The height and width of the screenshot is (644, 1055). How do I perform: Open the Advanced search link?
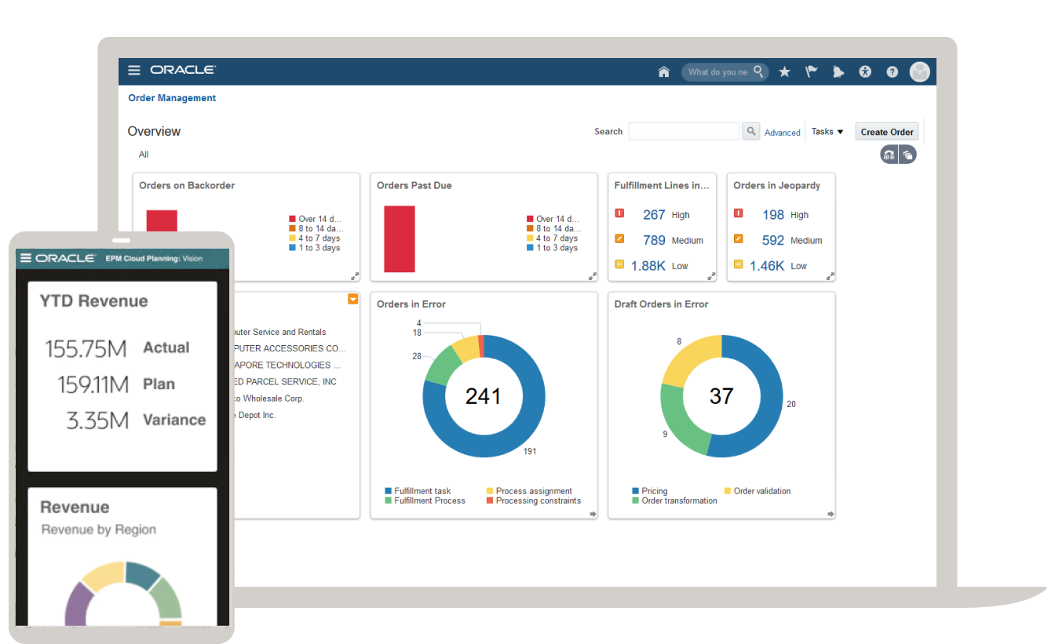click(x=782, y=132)
